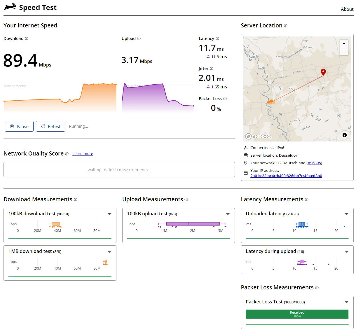Click the orange cloud client marker

[271, 102]
